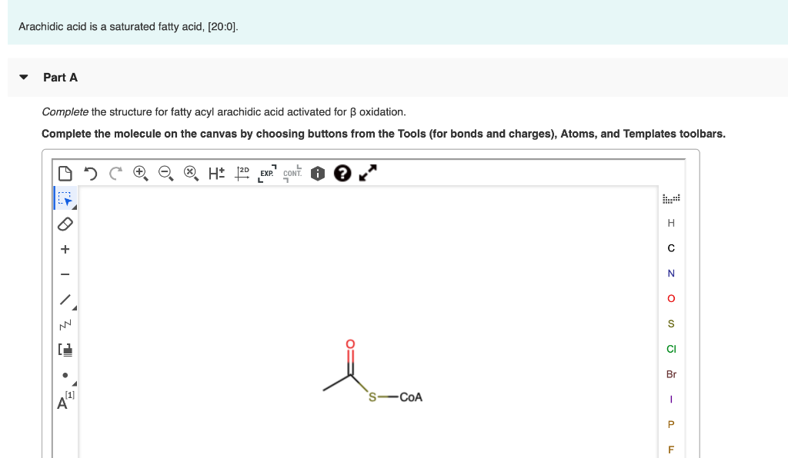Select the Eraser tool
The height and width of the screenshot is (458, 788).
pyautogui.click(x=65, y=224)
